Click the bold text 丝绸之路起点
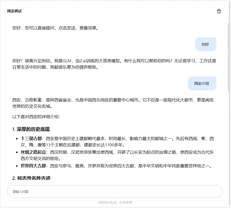This screenshot has width=231, height=208. (33, 152)
